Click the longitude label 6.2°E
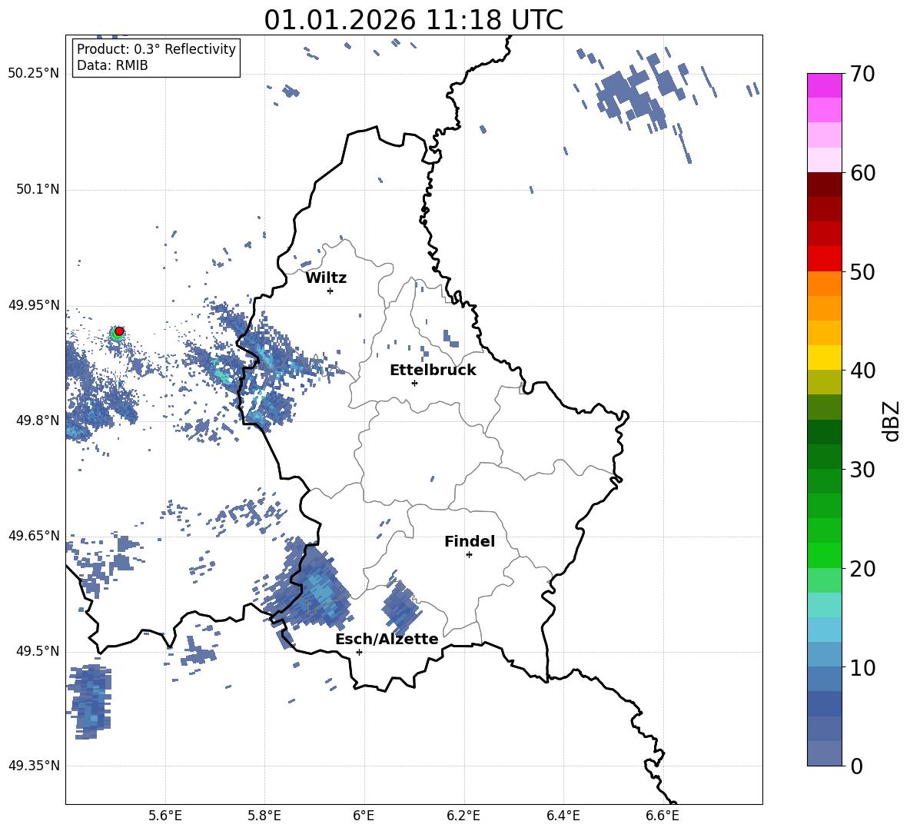910x831 pixels. click(463, 816)
